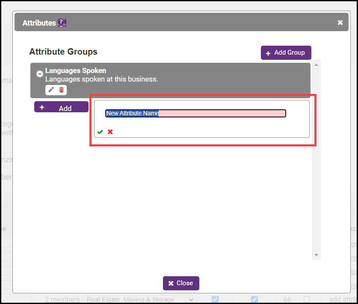Cancel new attribute with red X icon

[x=110, y=132]
